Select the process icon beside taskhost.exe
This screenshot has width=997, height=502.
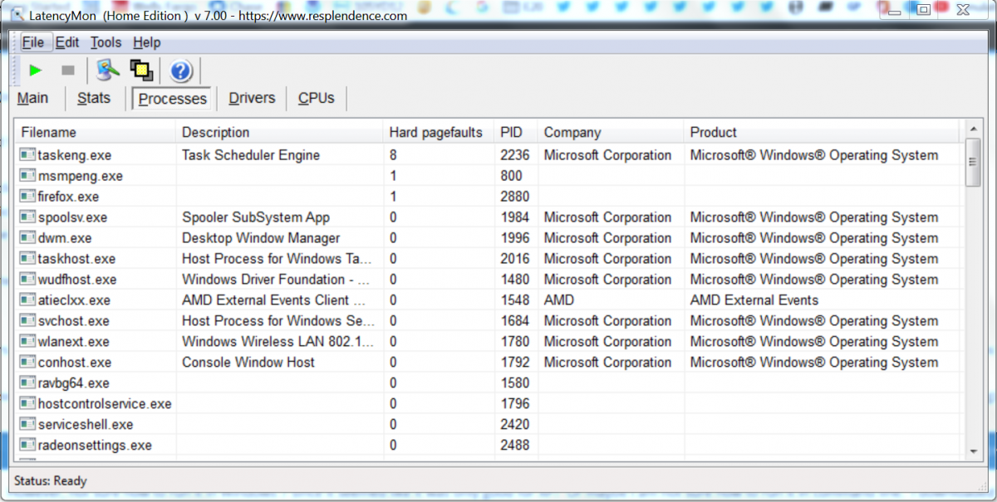click(x=27, y=259)
